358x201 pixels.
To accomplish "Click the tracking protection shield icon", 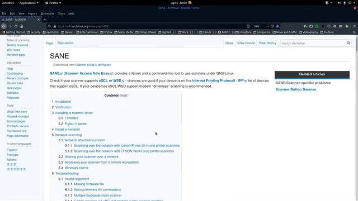I will point(49,26).
